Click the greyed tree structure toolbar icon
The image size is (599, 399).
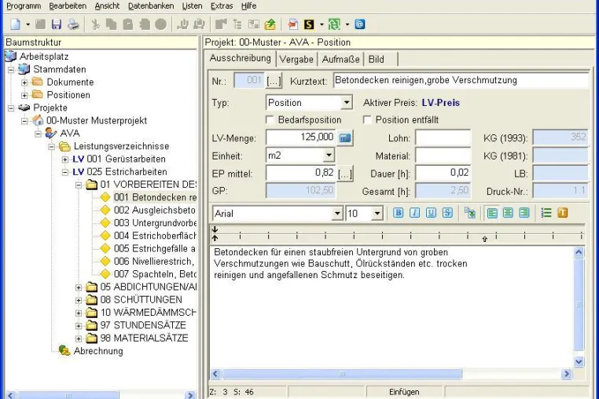click(237, 24)
